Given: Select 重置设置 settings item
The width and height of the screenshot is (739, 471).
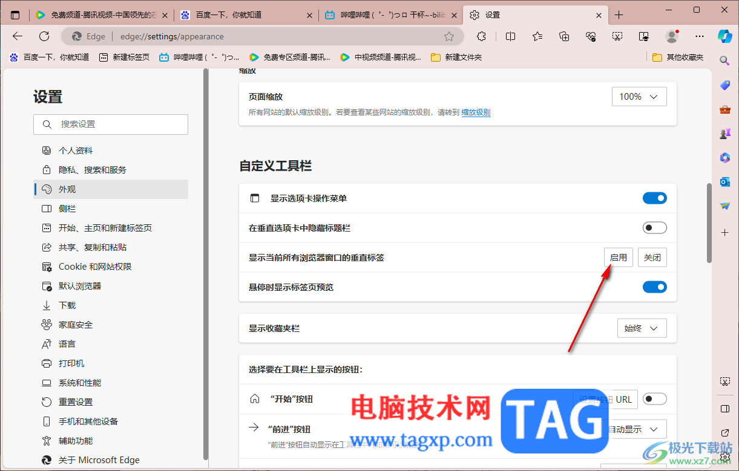Looking at the screenshot, I should tap(111, 402).
